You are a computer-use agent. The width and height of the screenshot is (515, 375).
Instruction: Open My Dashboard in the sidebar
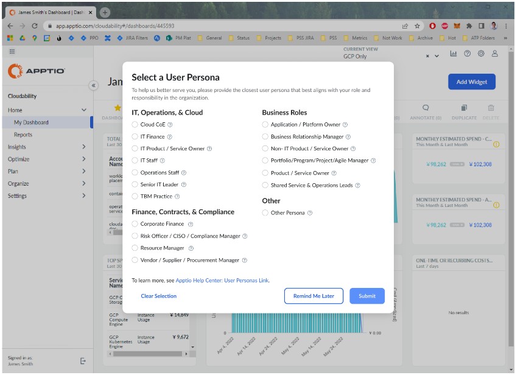point(47,122)
